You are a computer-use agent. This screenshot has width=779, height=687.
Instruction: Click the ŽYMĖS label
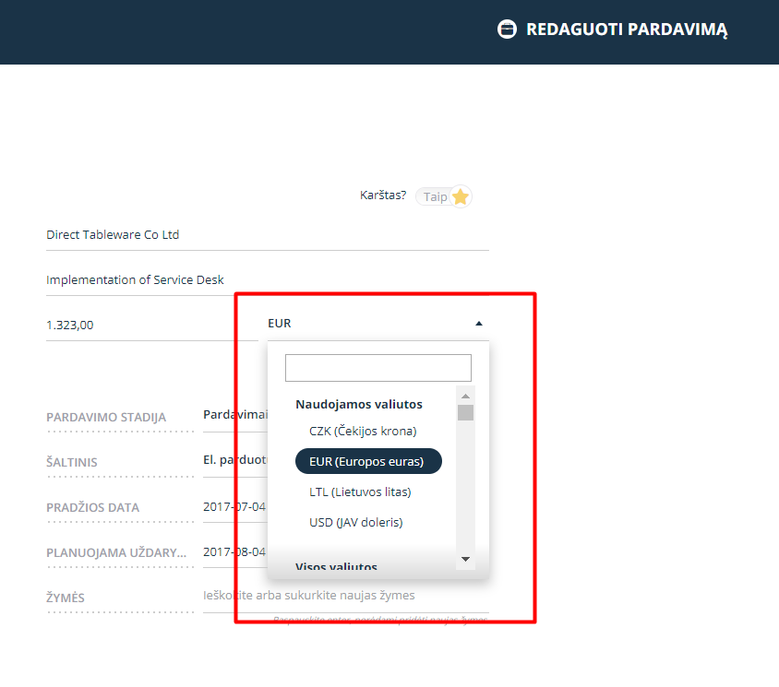(66, 598)
